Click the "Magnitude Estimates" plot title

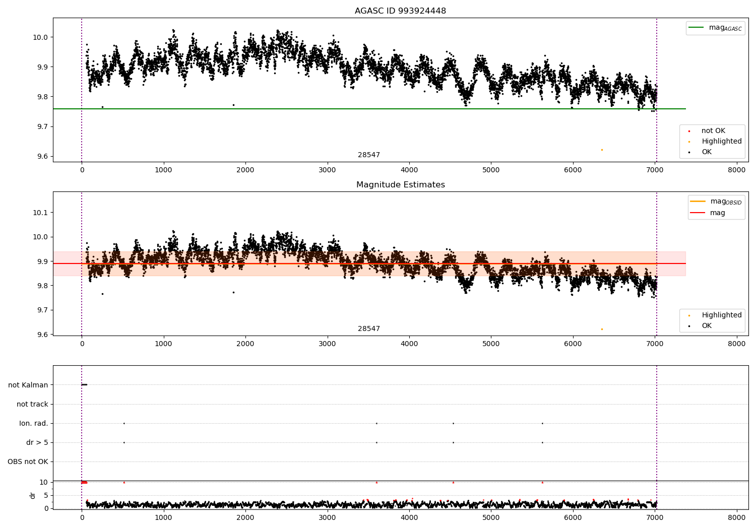[400, 185]
